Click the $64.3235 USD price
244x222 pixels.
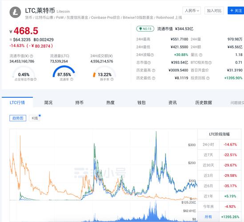(22, 40)
